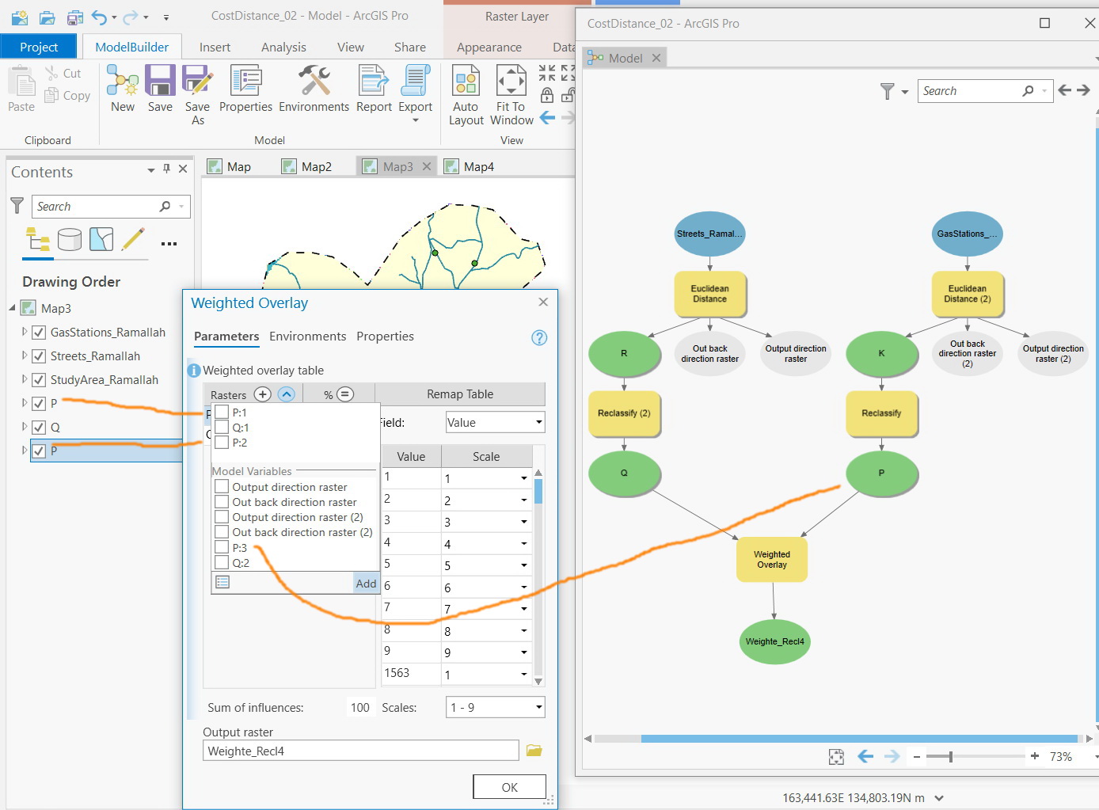Click the zoom-in plus beside 73%
The image size is (1099, 810).
click(x=1034, y=756)
